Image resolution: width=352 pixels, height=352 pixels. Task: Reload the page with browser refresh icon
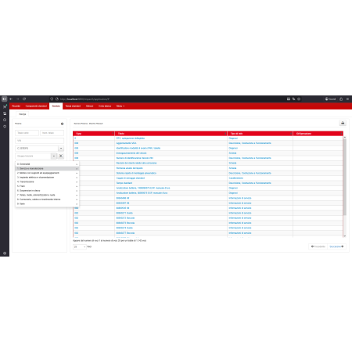(x=24, y=99)
